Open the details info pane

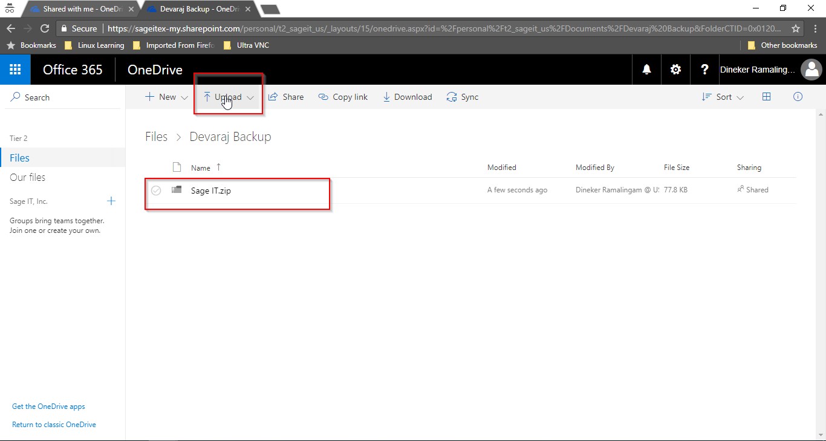[798, 97]
